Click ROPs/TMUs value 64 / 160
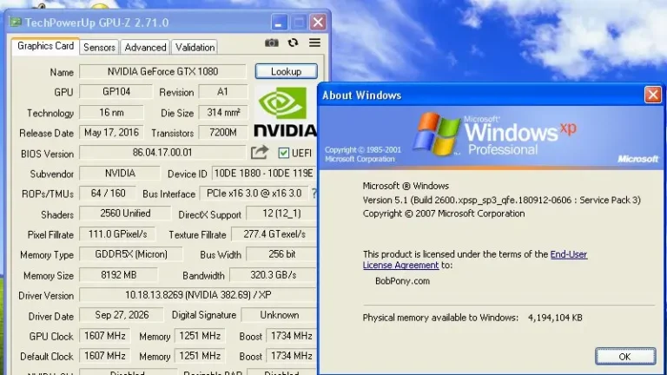Screen dimensions: 667x375 (x=108, y=194)
